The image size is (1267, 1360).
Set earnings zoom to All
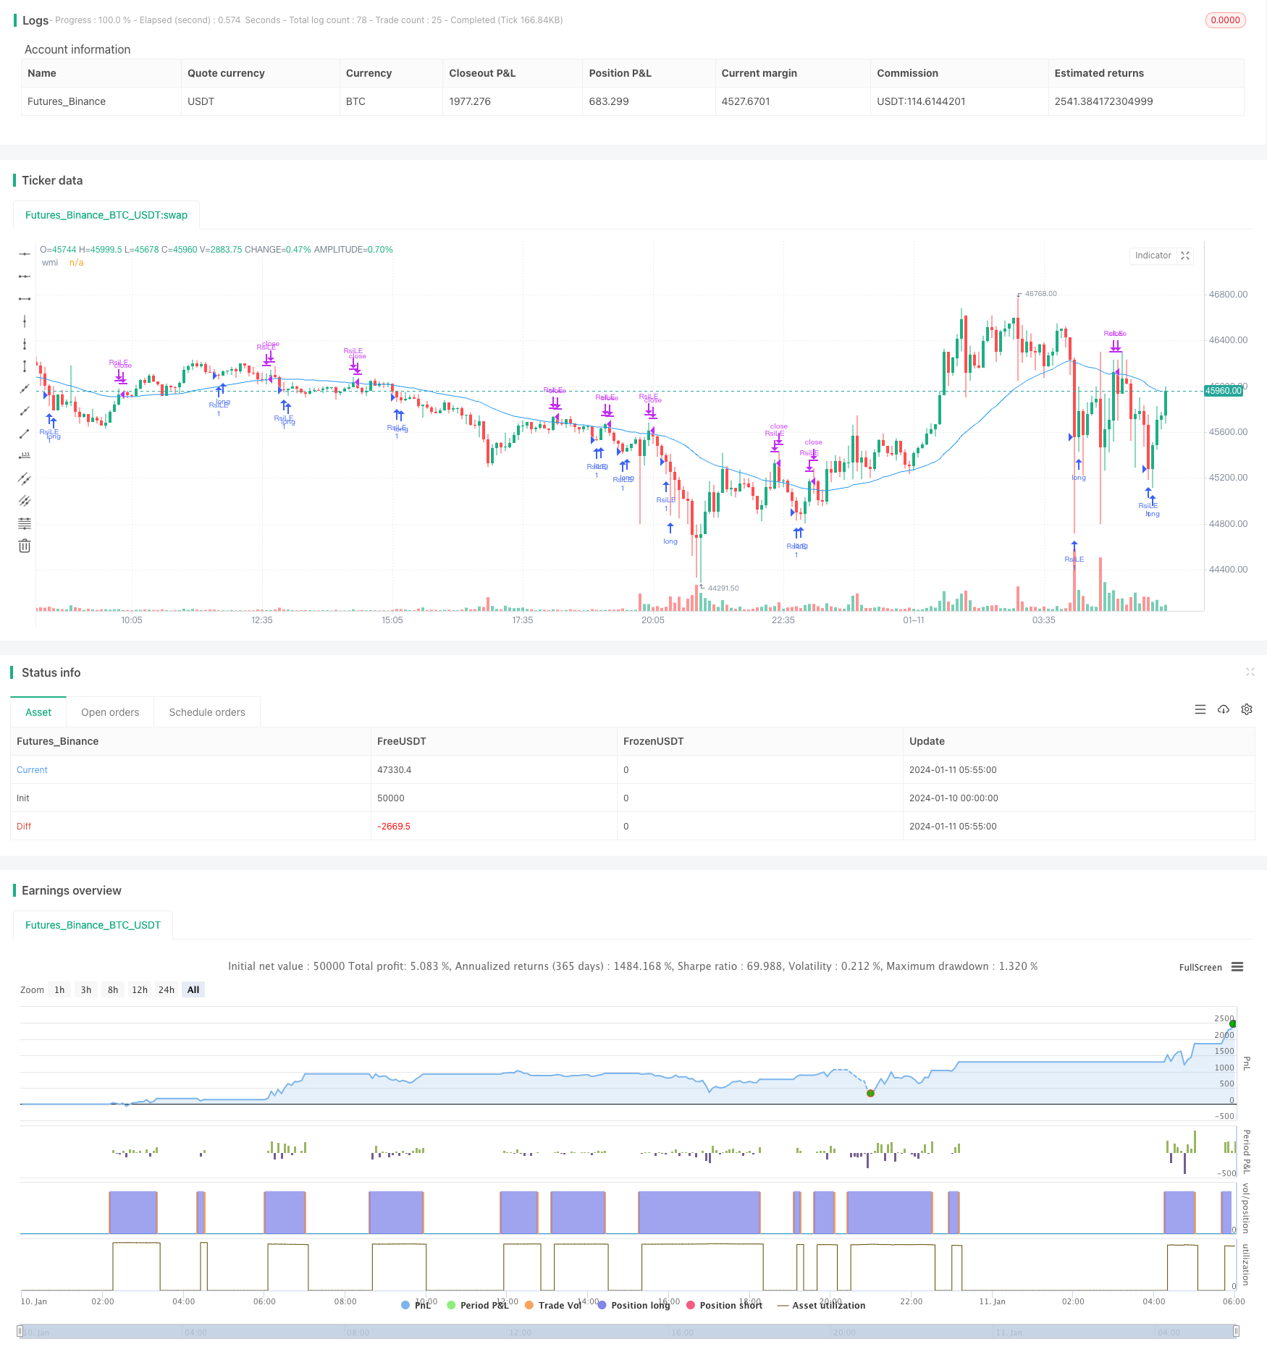coord(193,989)
